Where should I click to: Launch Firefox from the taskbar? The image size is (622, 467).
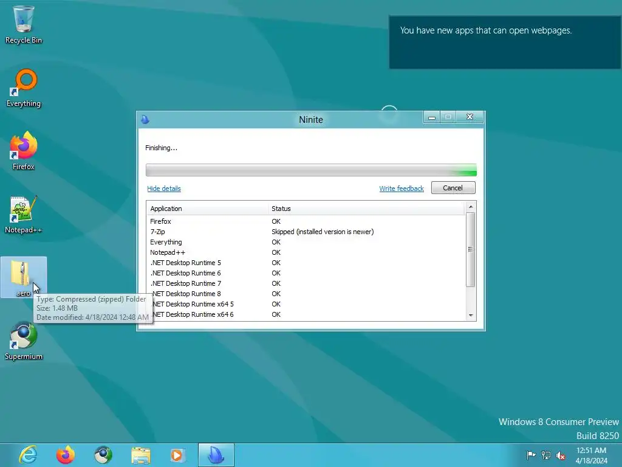[x=66, y=455]
